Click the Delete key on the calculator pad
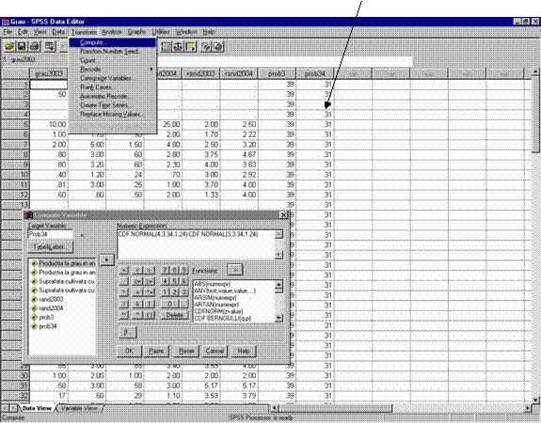This screenshot has height=423, width=541. coord(175,315)
